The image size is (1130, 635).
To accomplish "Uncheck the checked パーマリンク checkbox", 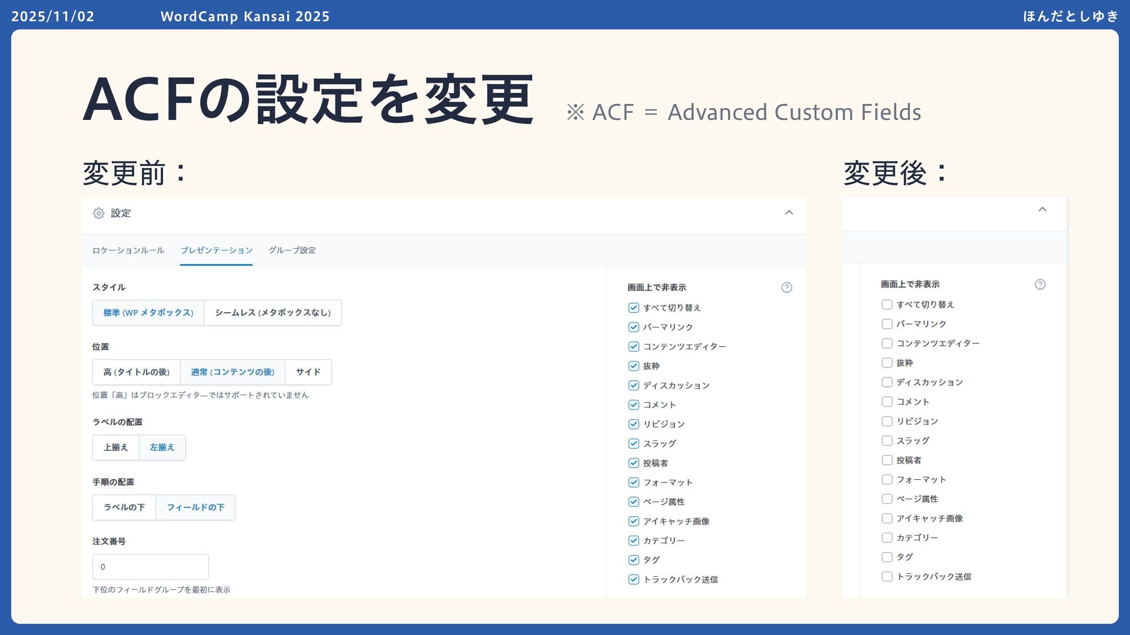I will pos(633,327).
